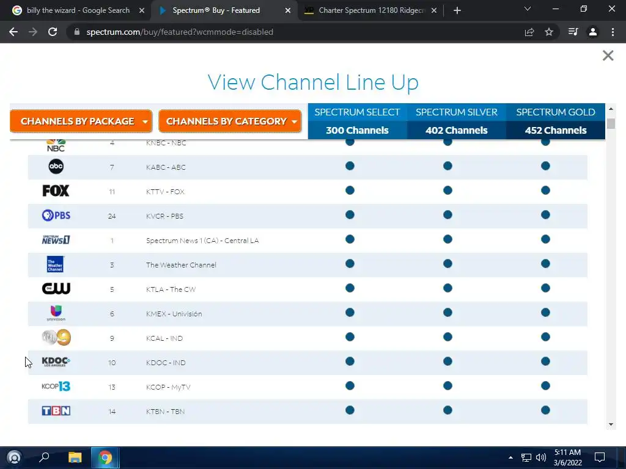The image size is (626, 469).
Task: Open the volume control in system tray
Action: point(541,457)
